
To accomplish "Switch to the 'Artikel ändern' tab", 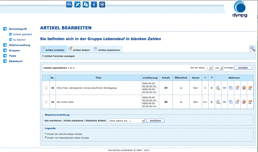I will [x=79, y=49].
